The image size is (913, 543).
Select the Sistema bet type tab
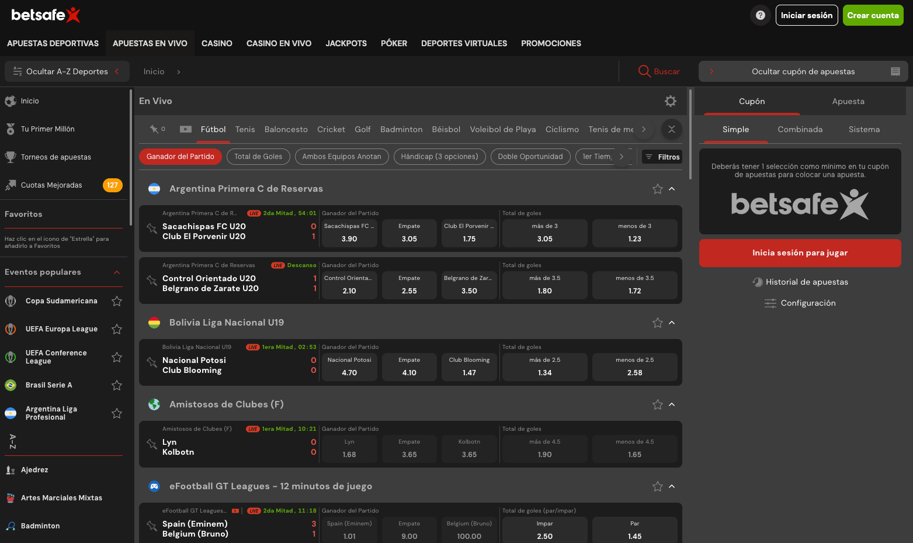[x=864, y=129]
